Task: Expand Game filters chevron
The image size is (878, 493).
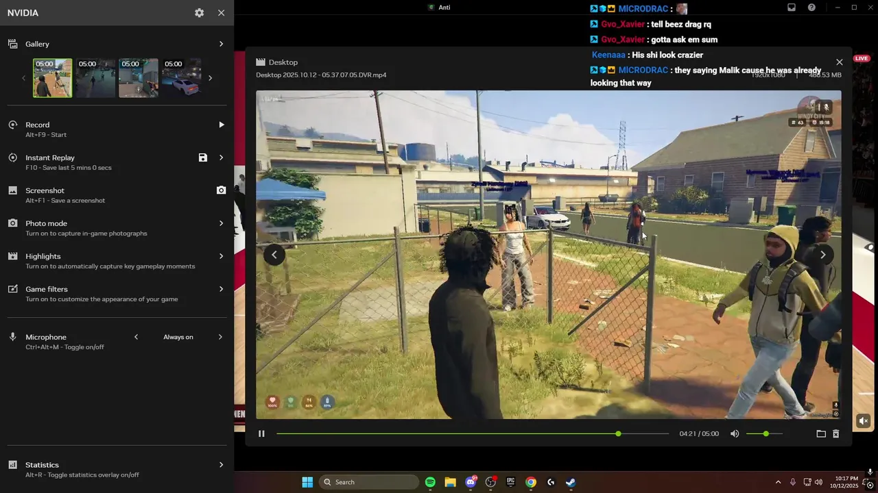Action: 221,289
